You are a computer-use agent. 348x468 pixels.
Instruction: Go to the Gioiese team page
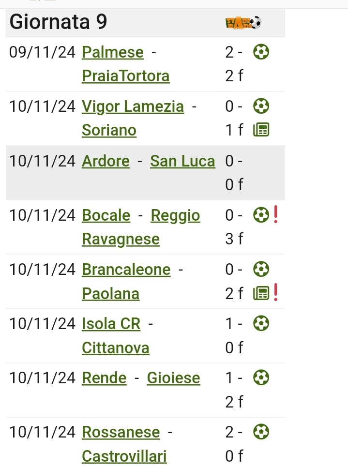173,378
